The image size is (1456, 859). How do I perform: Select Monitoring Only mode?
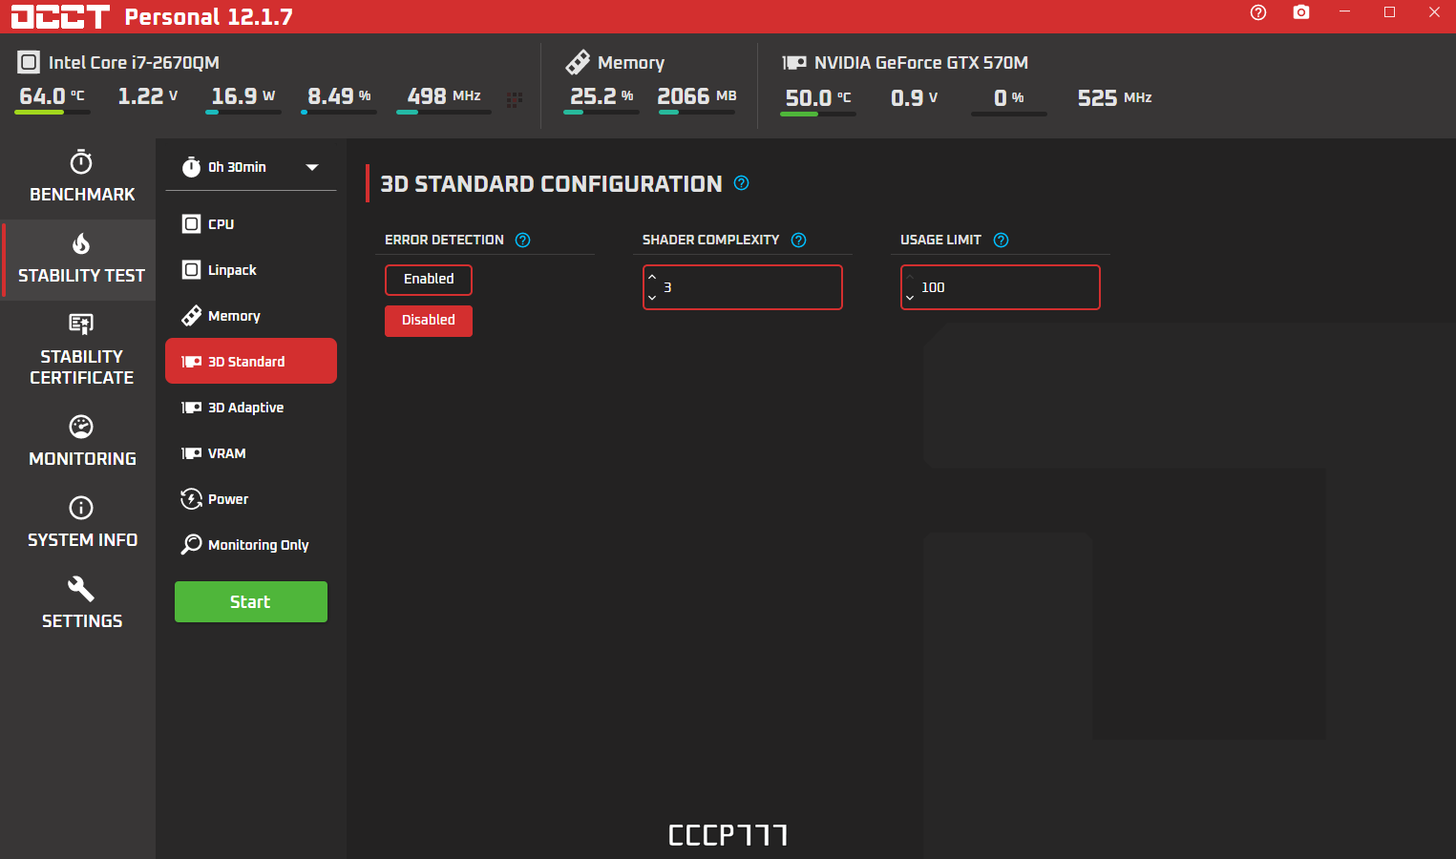pos(251,545)
